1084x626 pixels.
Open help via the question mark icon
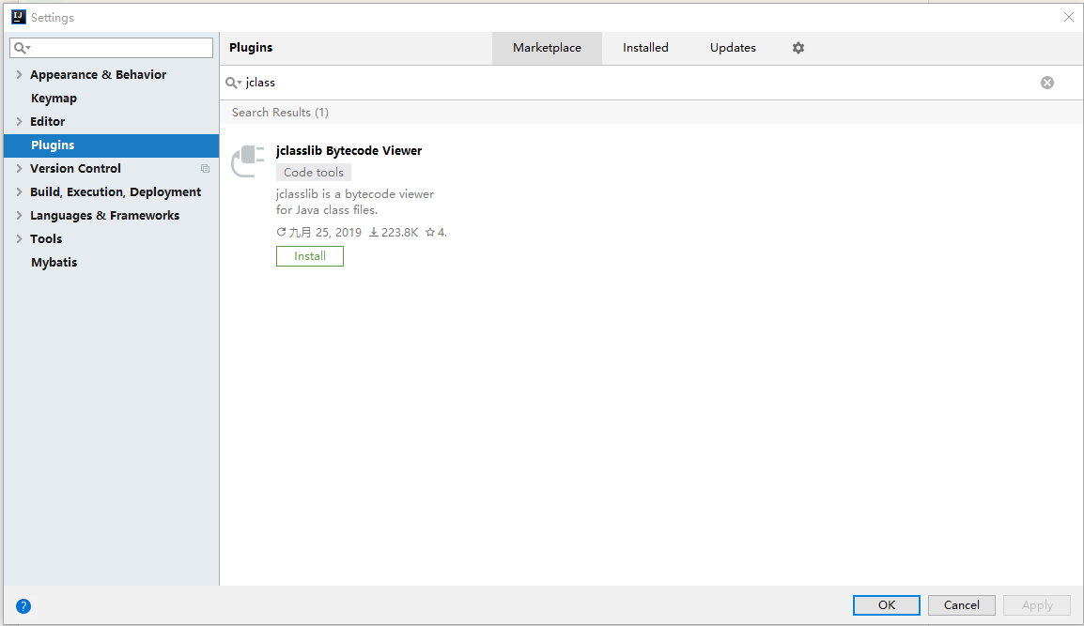point(23,606)
